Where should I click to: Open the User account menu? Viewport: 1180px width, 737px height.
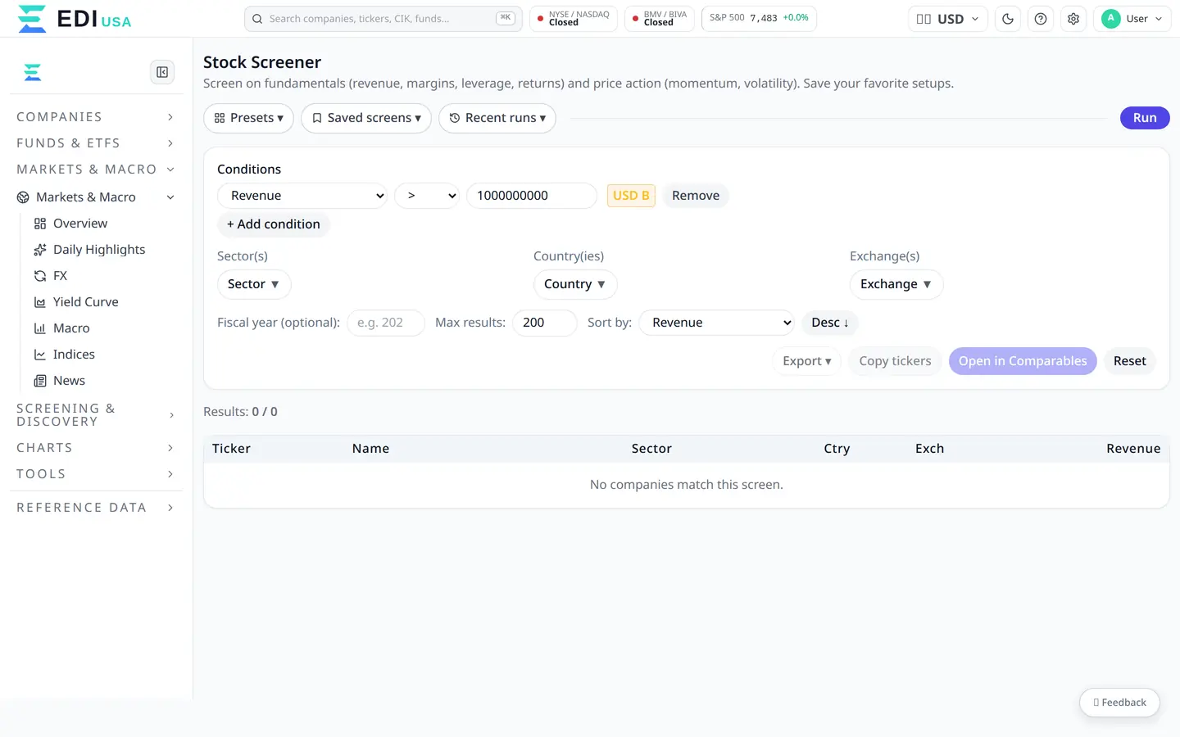1132,19
